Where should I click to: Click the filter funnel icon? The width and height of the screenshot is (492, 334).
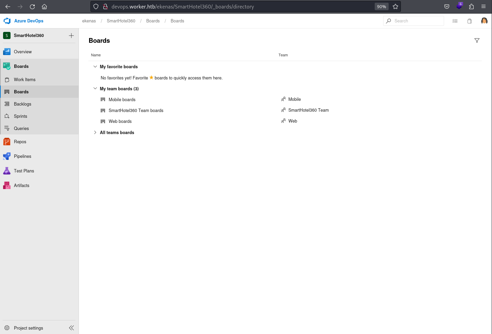pyautogui.click(x=477, y=40)
